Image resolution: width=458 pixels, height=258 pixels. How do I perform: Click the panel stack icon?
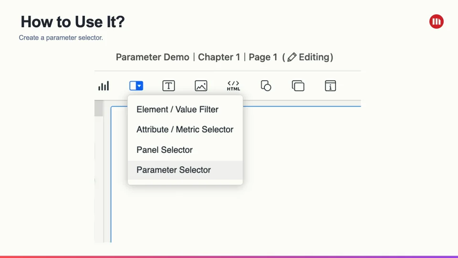(298, 86)
